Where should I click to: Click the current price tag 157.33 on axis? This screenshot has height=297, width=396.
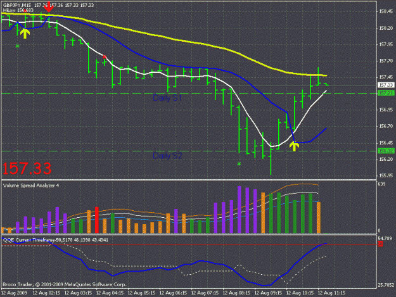click(x=386, y=85)
